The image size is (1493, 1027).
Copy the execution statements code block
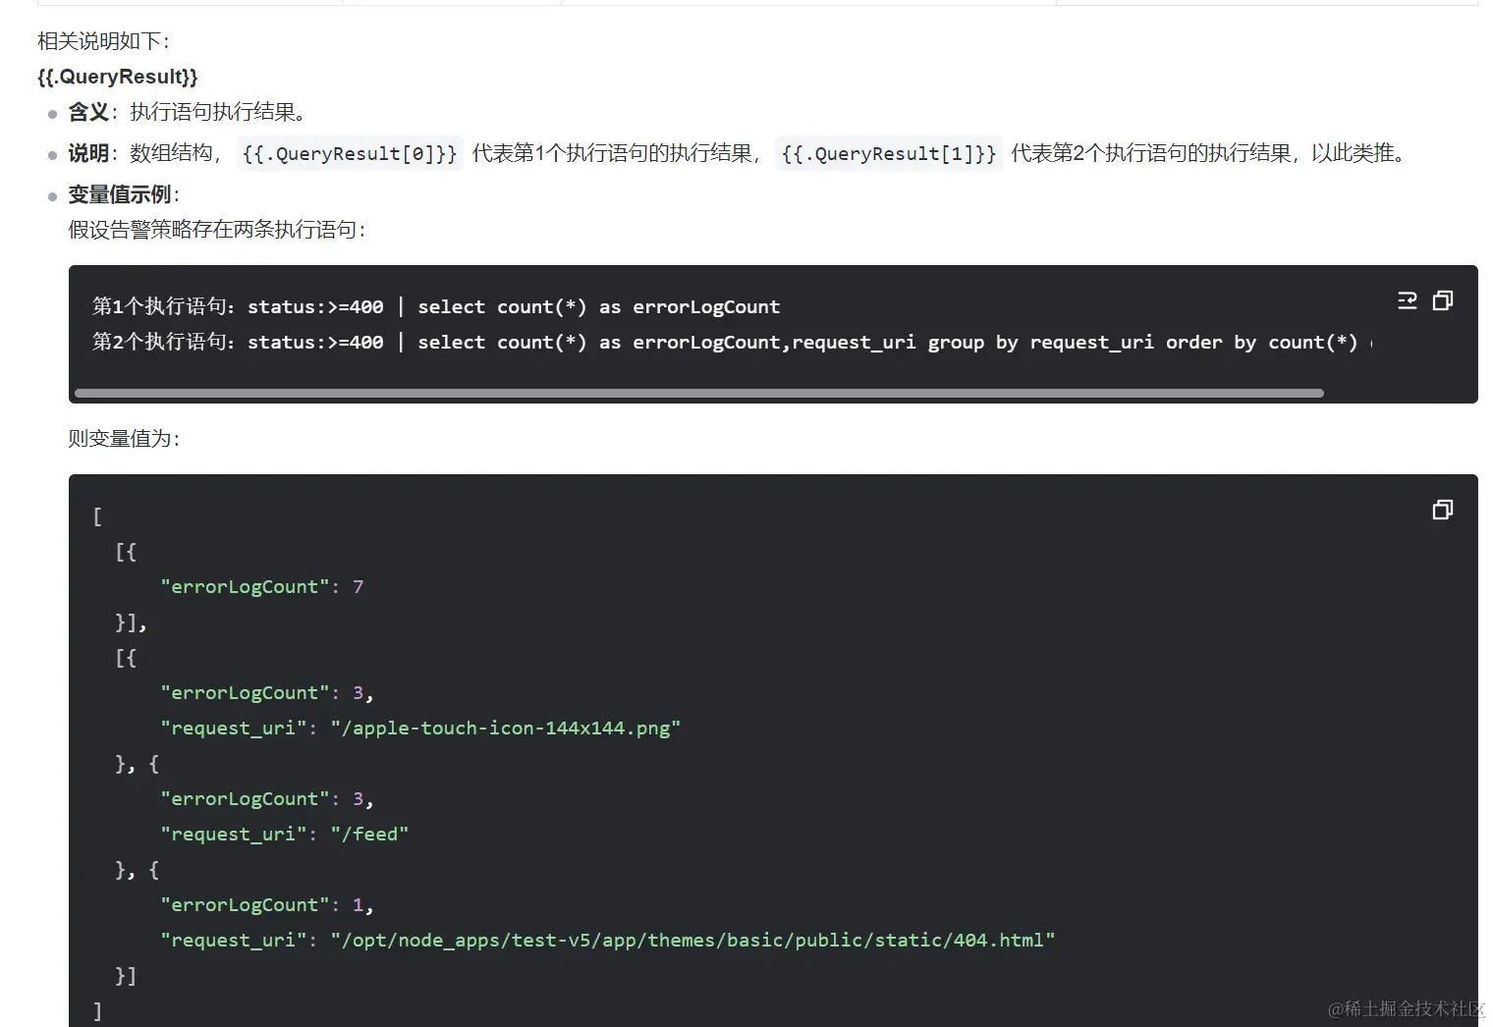coord(1443,300)
